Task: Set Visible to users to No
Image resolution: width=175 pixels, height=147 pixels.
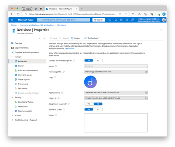Action: tap(98, 110)
